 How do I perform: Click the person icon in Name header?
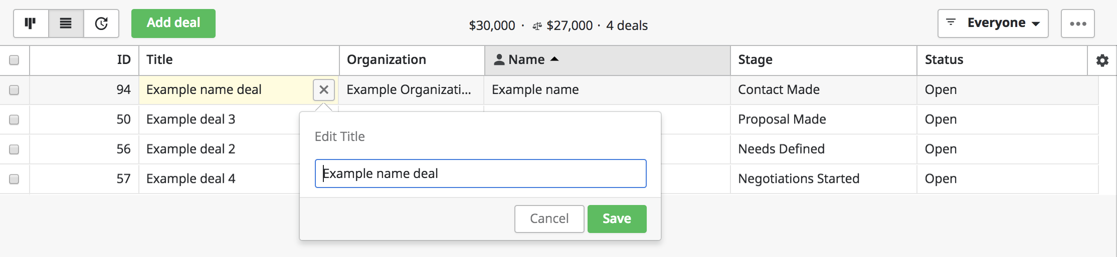(x=499, y=60)
